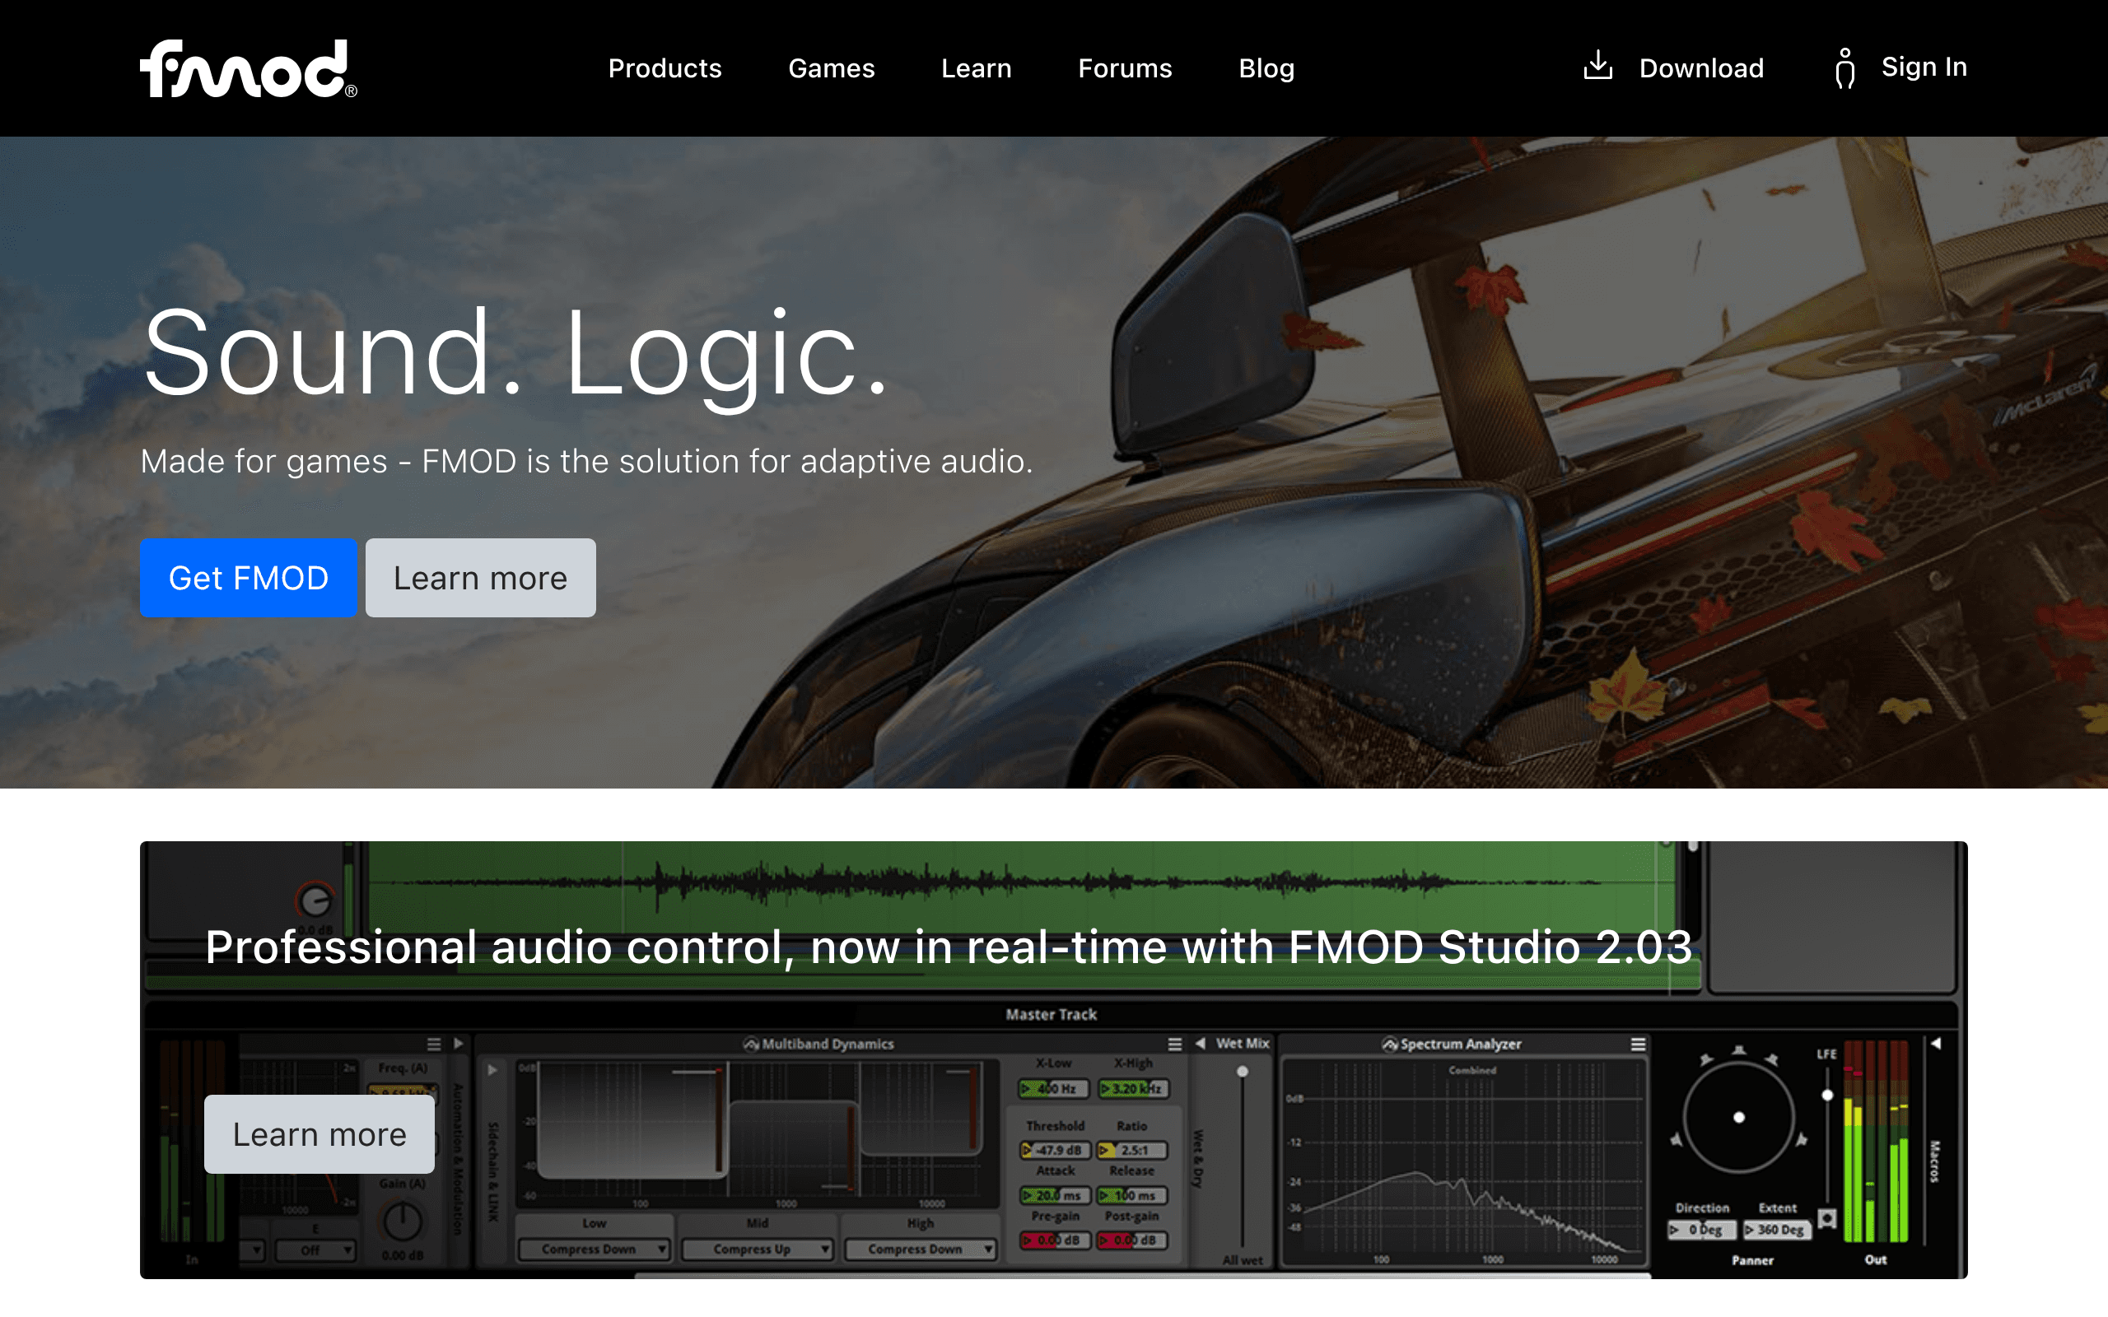Click the download arrow icon
2108x1317 pixels.
(1597, 64)
